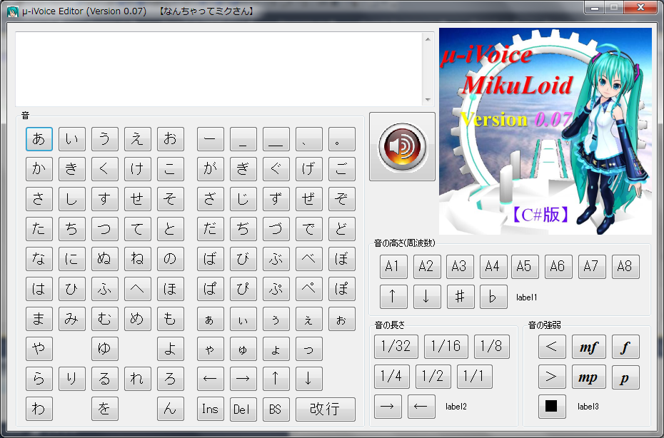Click the Ins button
This screenshot has height=438, width=664.
click(x=211, y=409)
